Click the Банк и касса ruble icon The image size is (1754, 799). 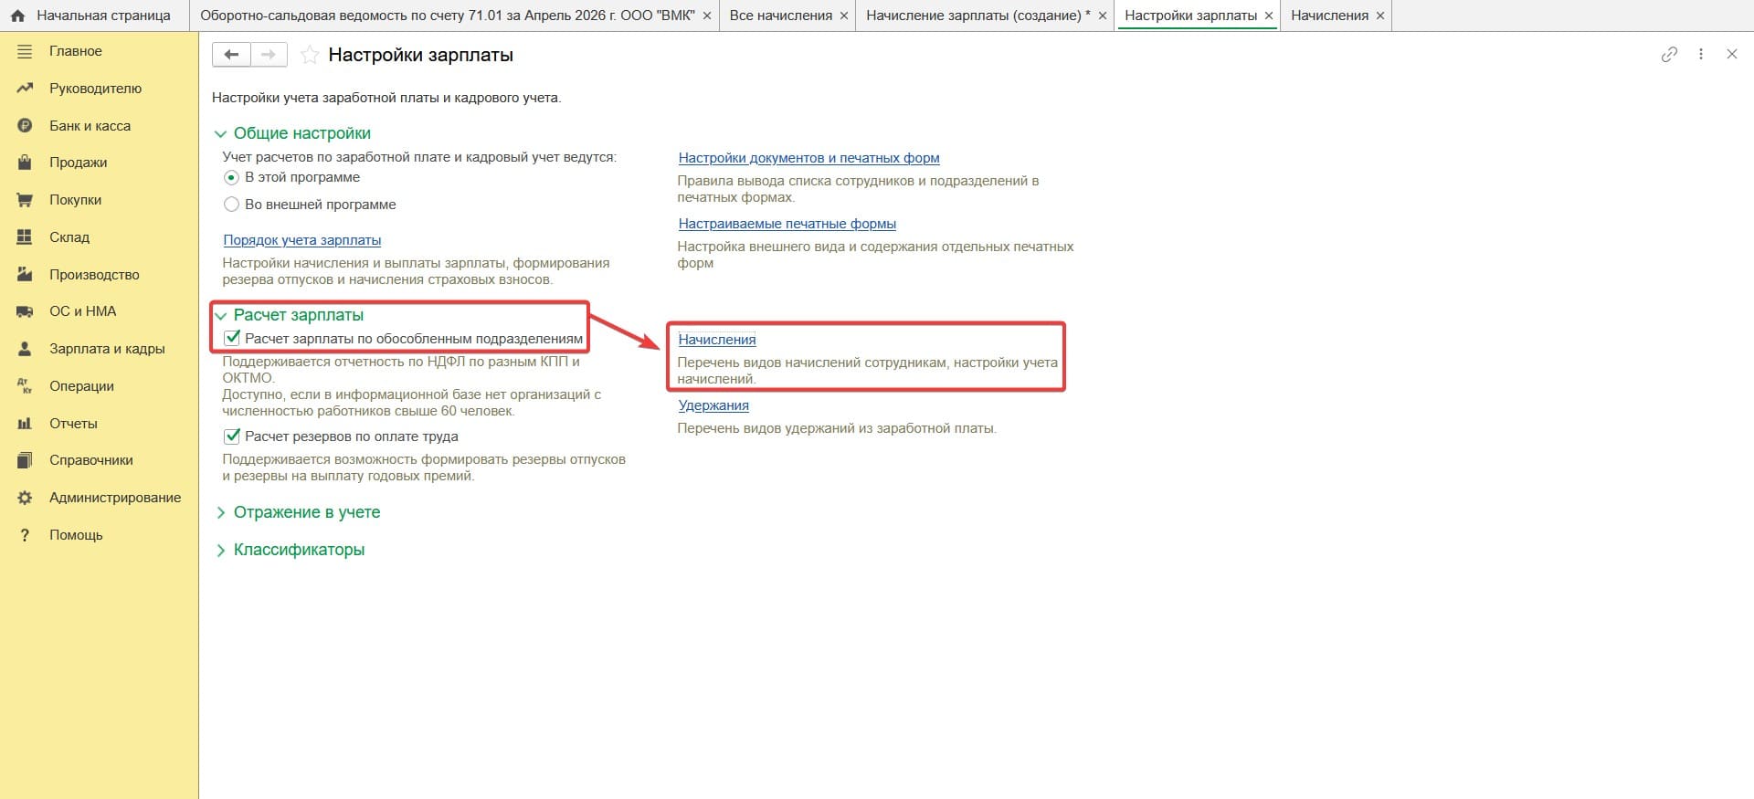(25, 126)
